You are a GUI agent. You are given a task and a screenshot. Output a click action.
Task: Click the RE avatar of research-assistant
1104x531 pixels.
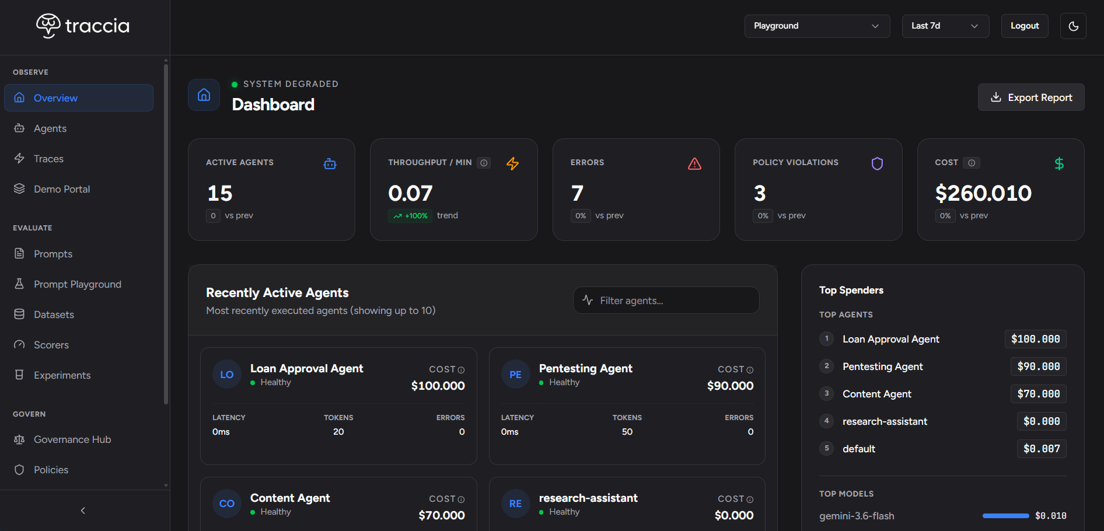tap(516, 504)
